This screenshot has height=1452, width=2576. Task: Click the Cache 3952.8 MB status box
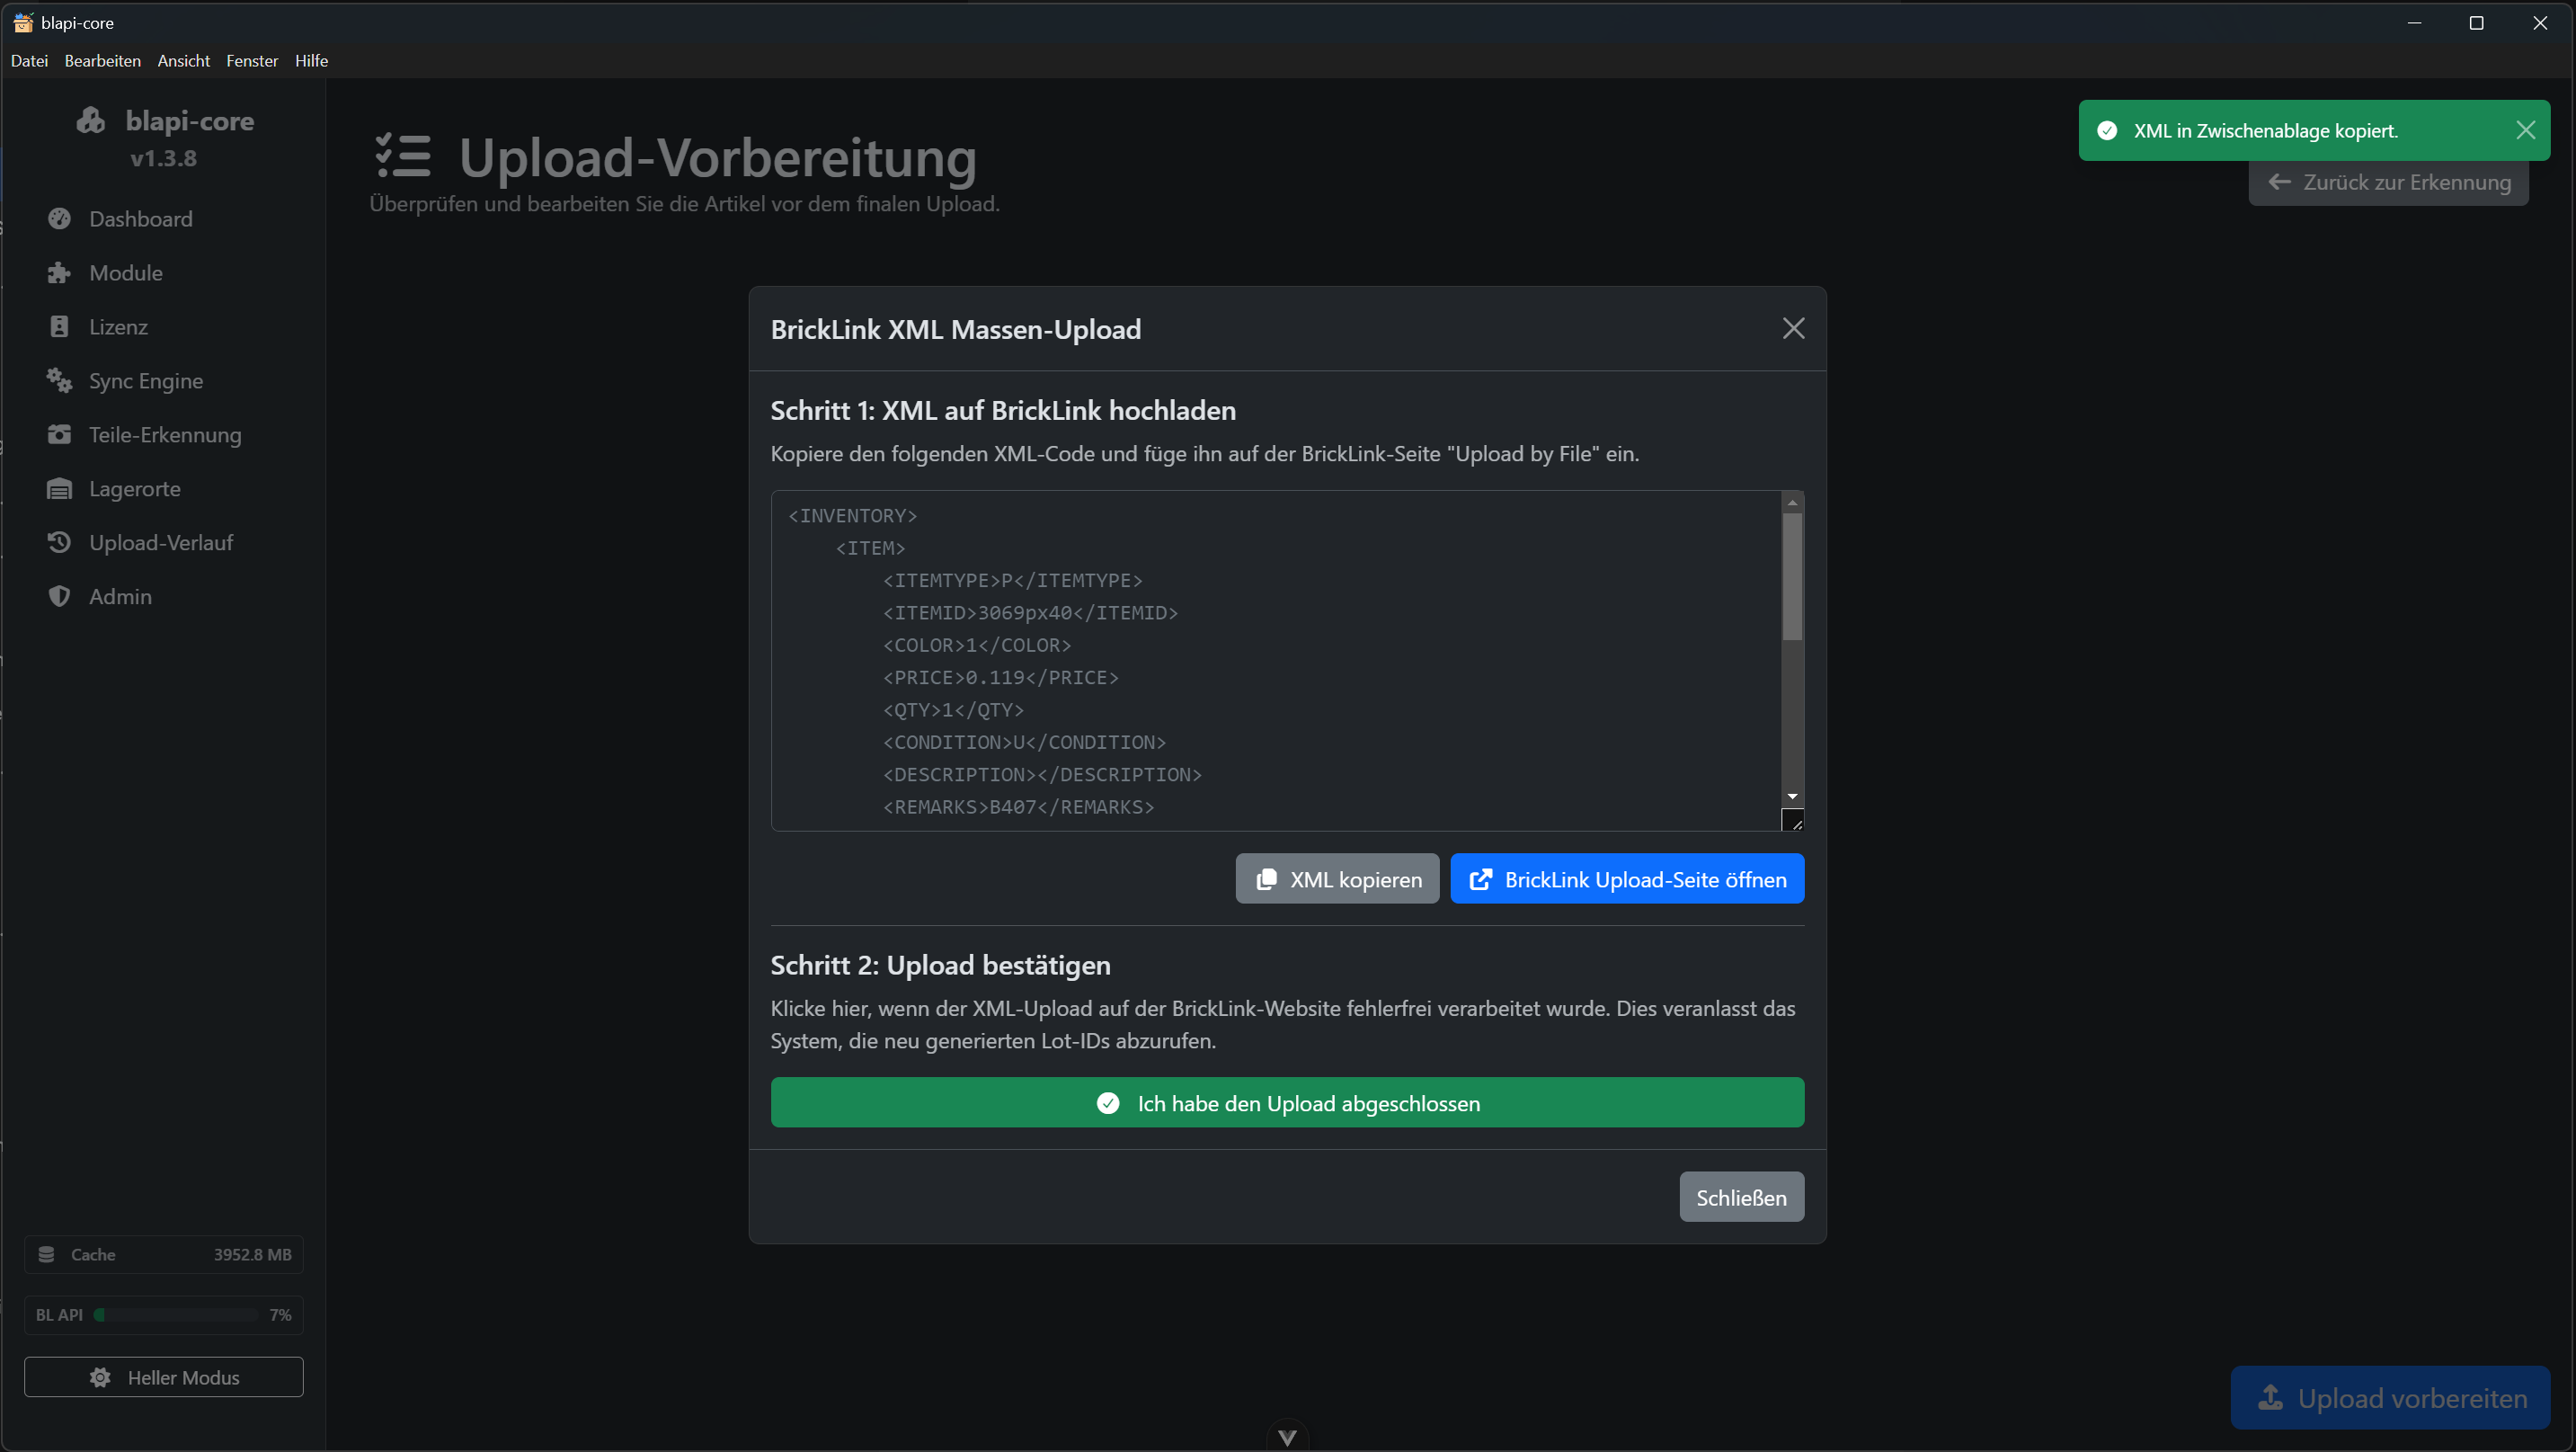164,1255
